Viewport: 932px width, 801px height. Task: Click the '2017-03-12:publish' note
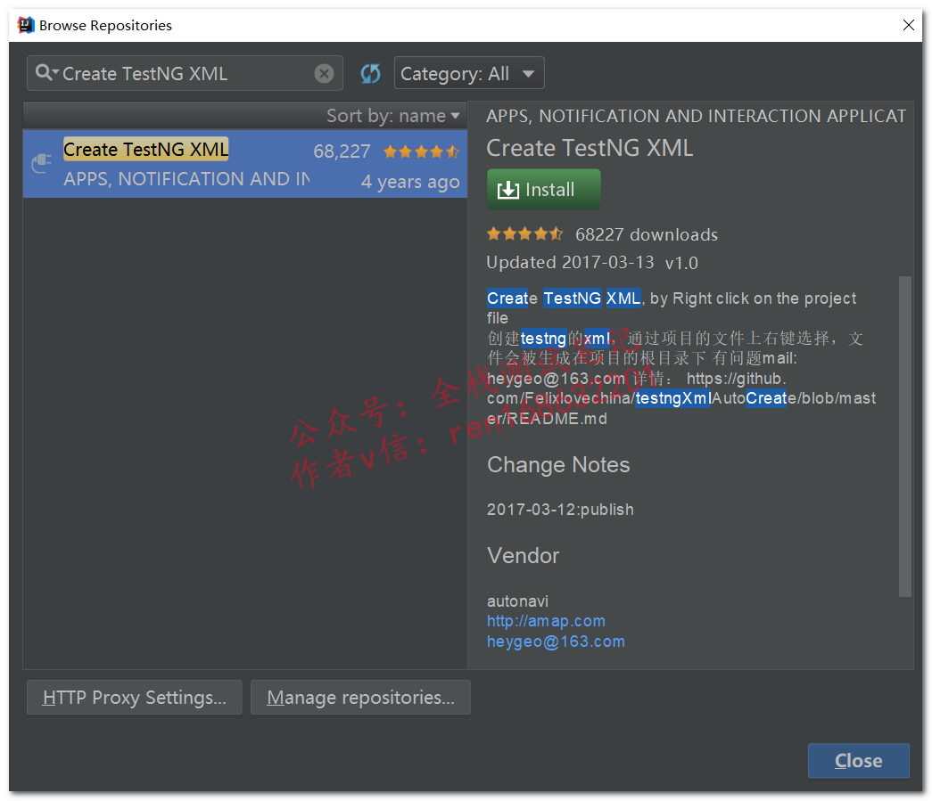(x=560, y=510)
